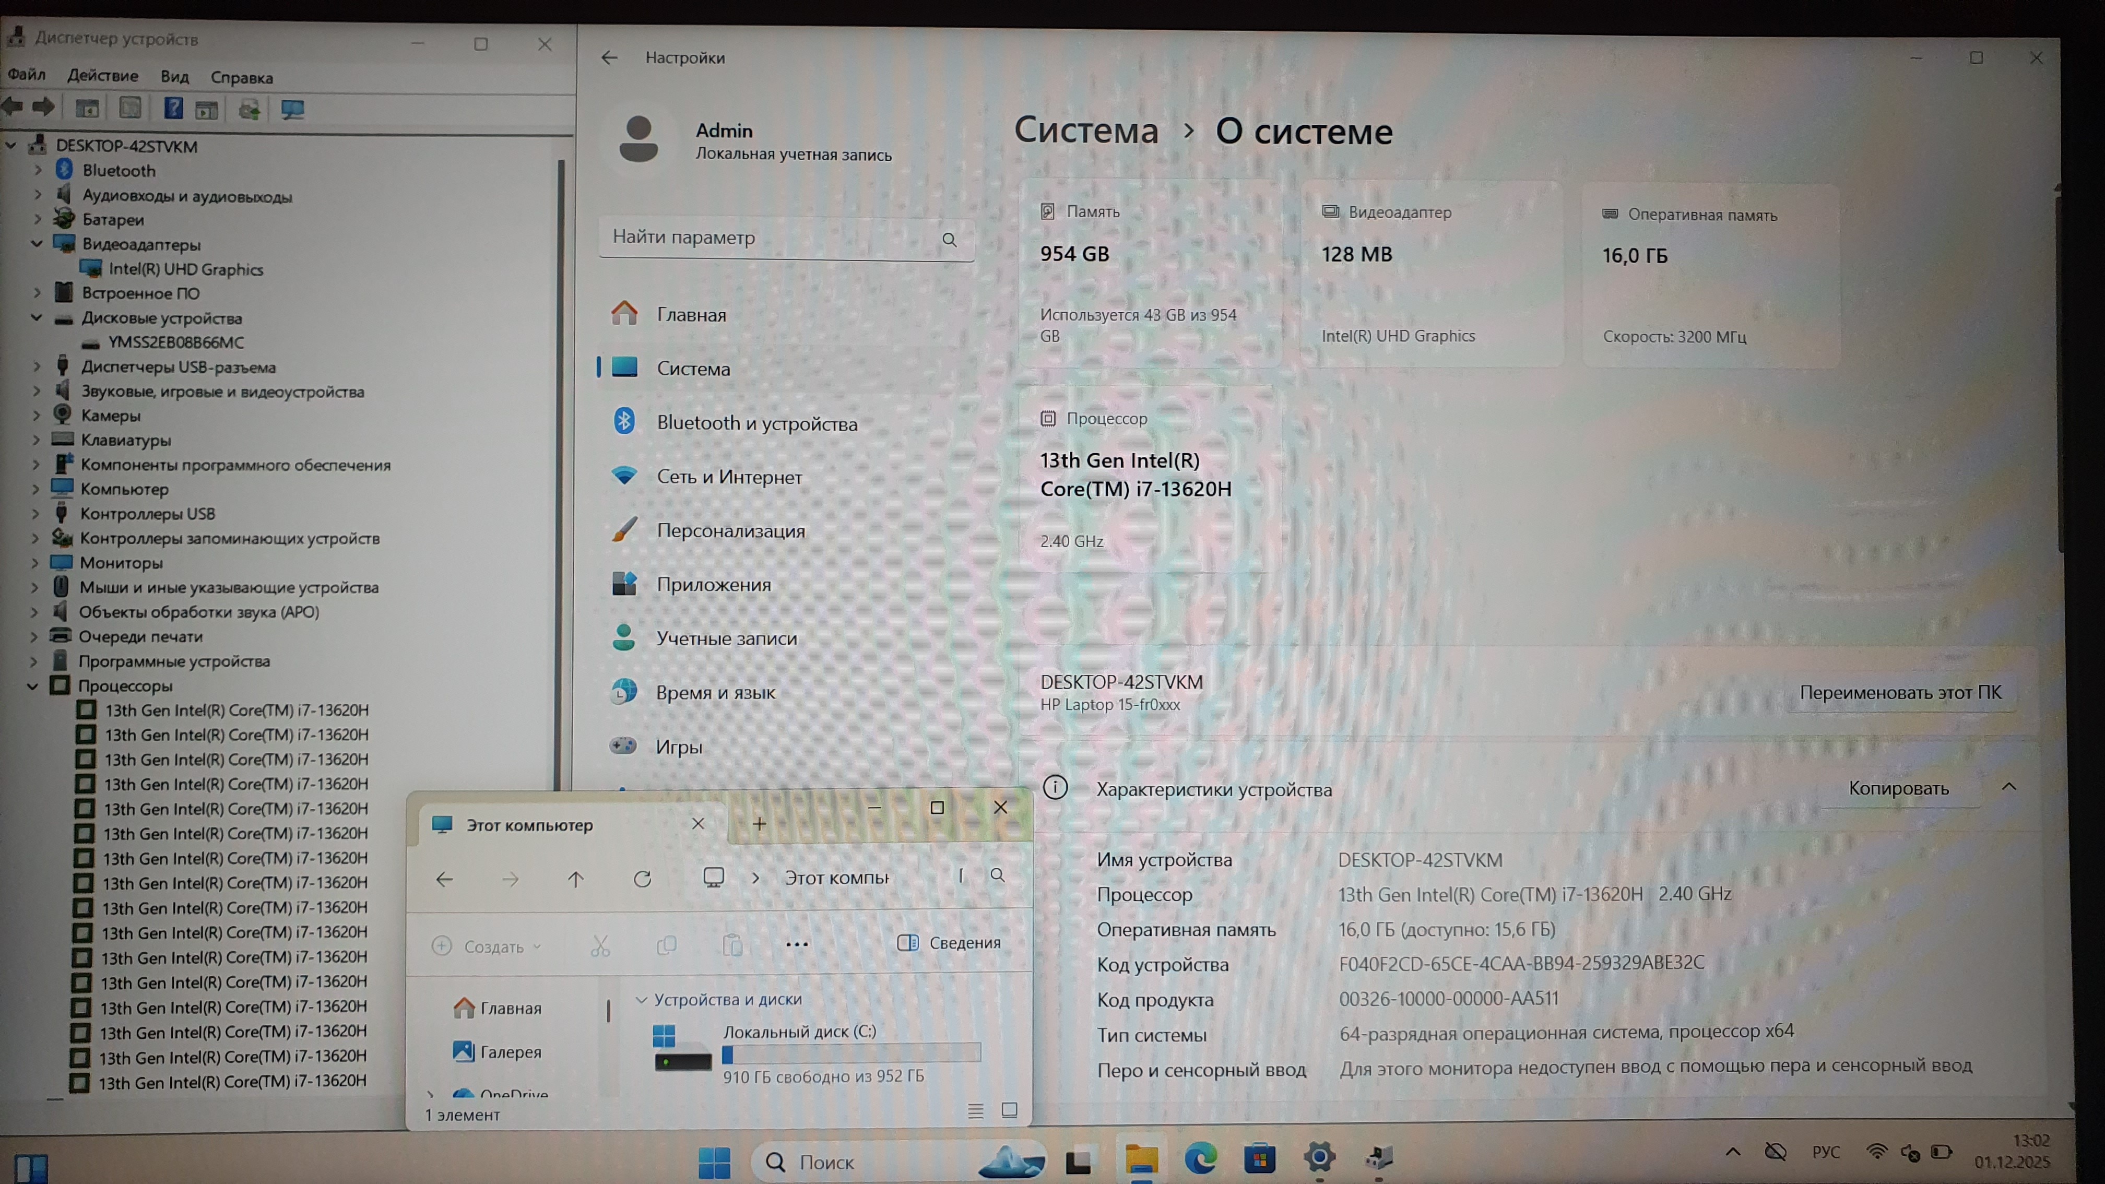Click the scan for hardware changes icon
The width and height of the screenshot is (2105, 1184).
coord(292,110)
